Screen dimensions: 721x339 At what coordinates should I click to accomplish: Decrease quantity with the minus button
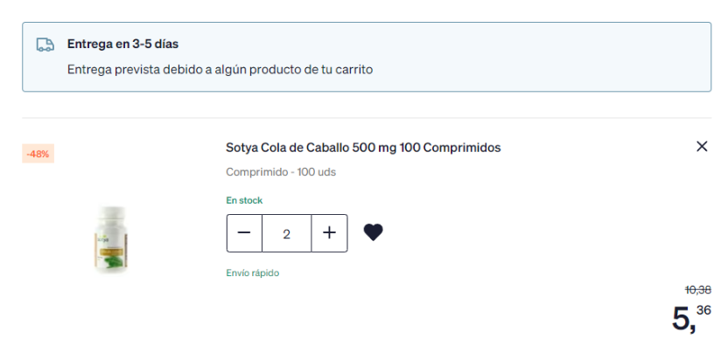(244, 233)
